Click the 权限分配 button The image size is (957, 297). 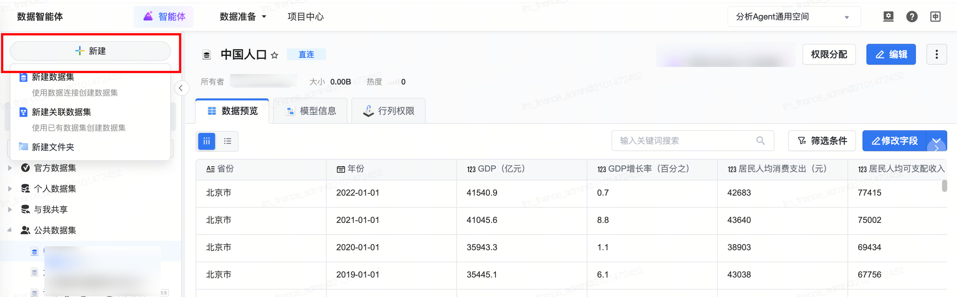tap(829, 55)
